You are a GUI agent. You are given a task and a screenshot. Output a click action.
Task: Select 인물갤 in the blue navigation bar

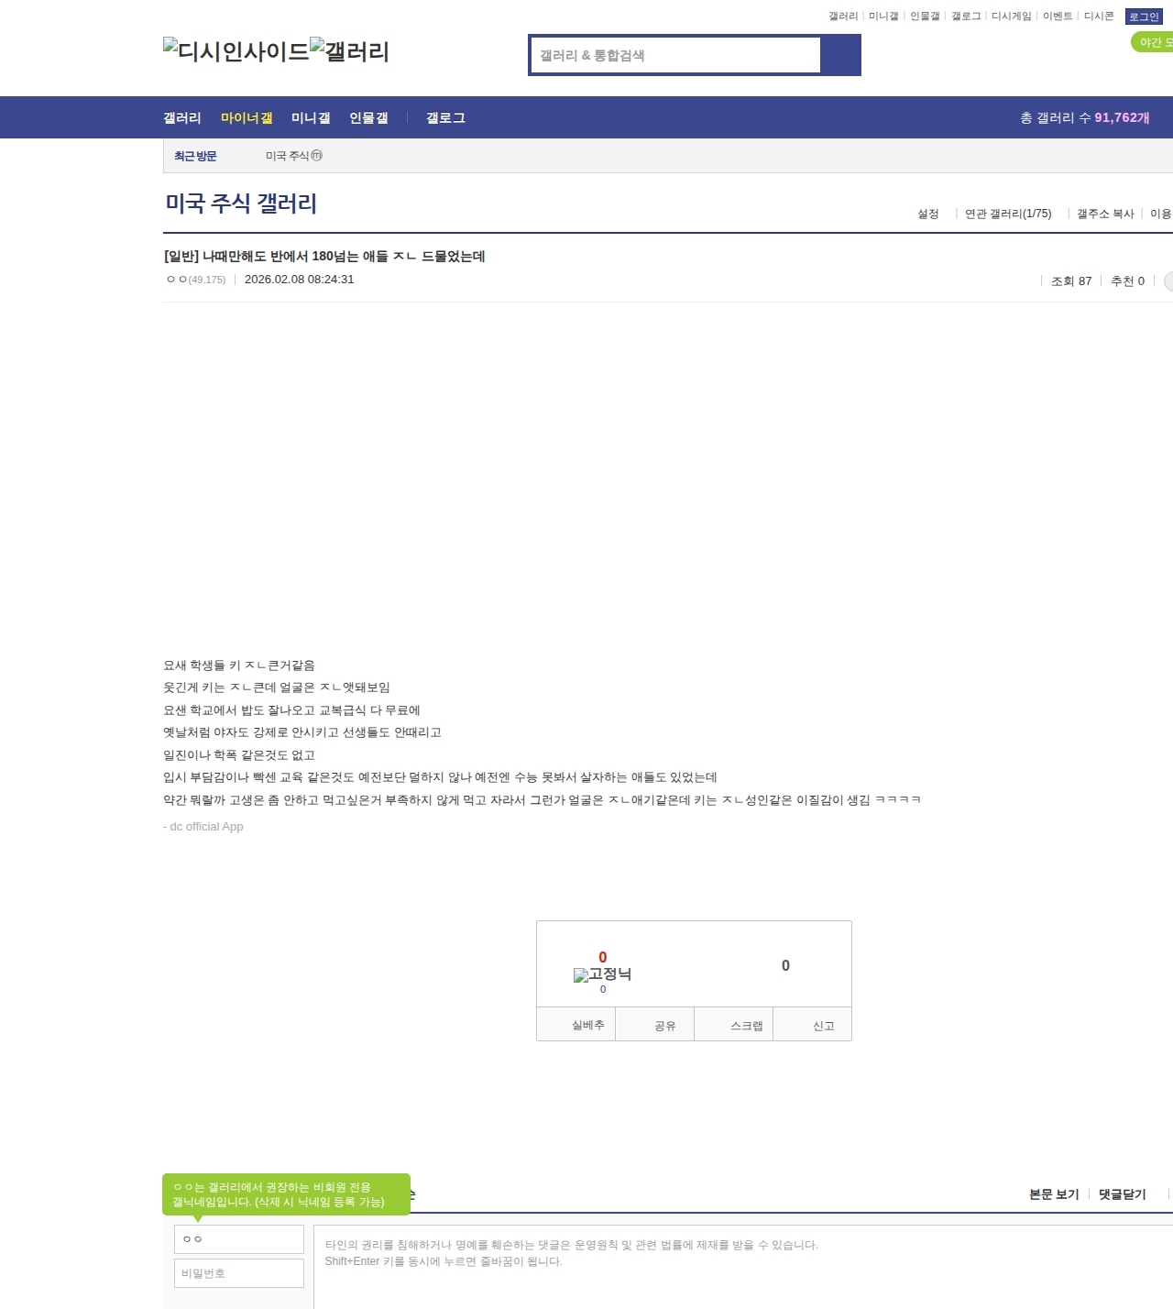(368, 117)
